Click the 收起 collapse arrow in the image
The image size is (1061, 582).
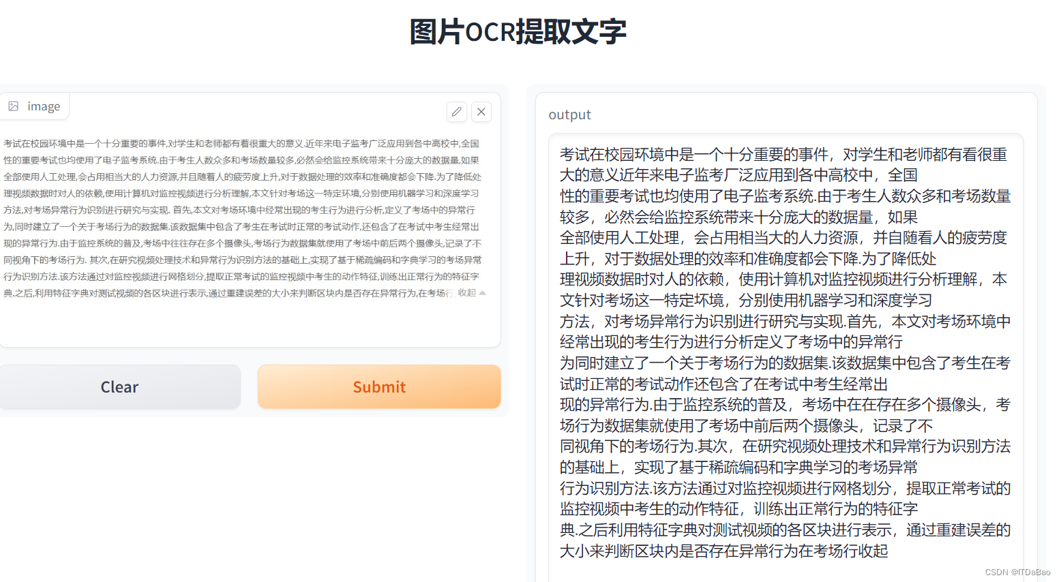[483, 293]
